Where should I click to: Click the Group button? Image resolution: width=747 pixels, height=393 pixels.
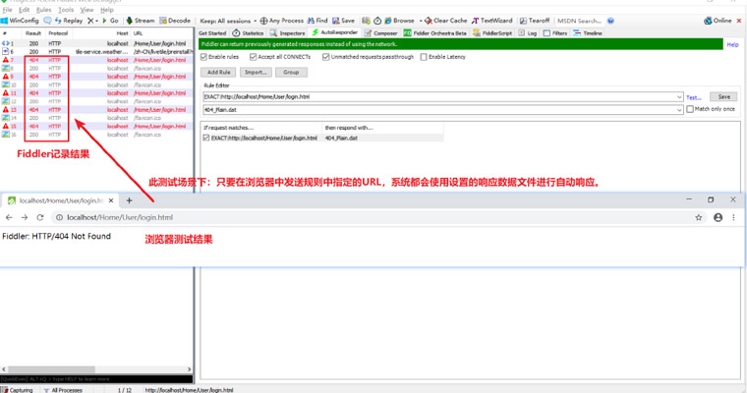point(291,73)
